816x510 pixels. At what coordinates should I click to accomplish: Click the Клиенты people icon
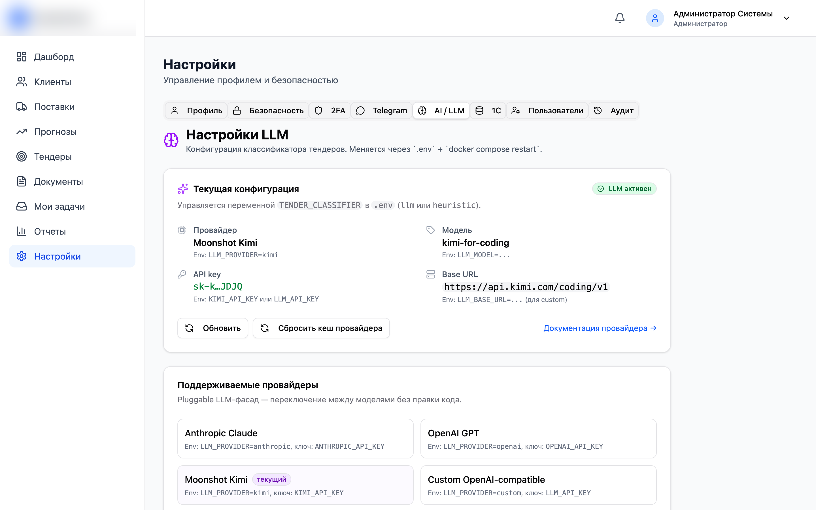[x=22, y=82]
